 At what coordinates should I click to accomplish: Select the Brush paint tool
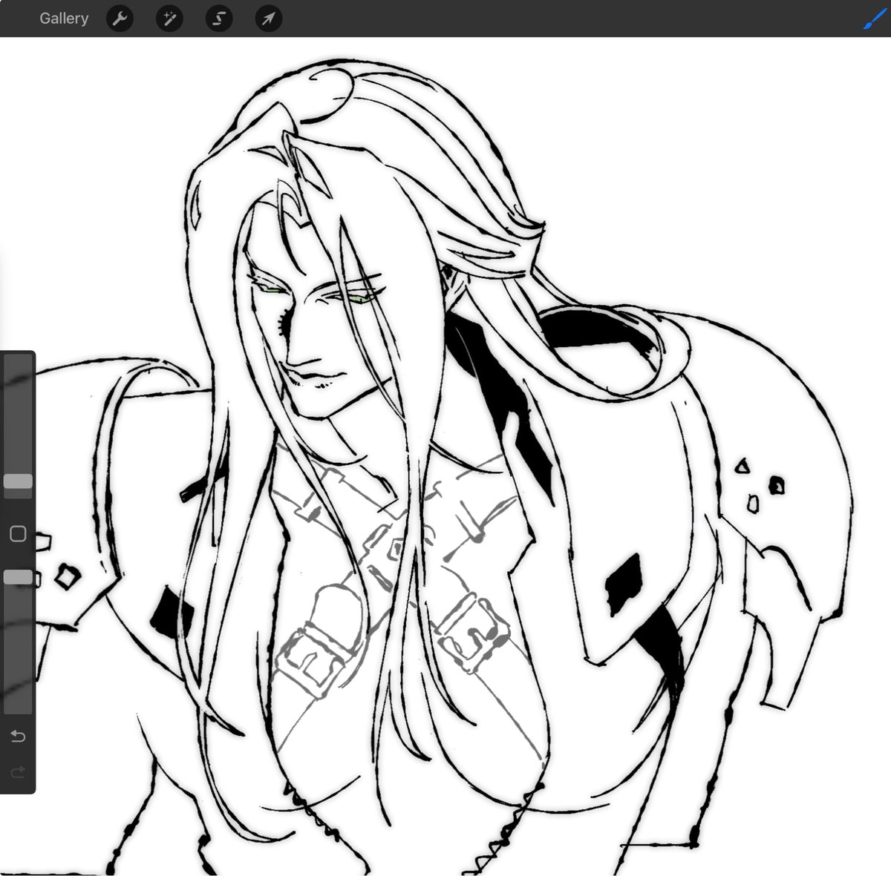tap(876, 19)
